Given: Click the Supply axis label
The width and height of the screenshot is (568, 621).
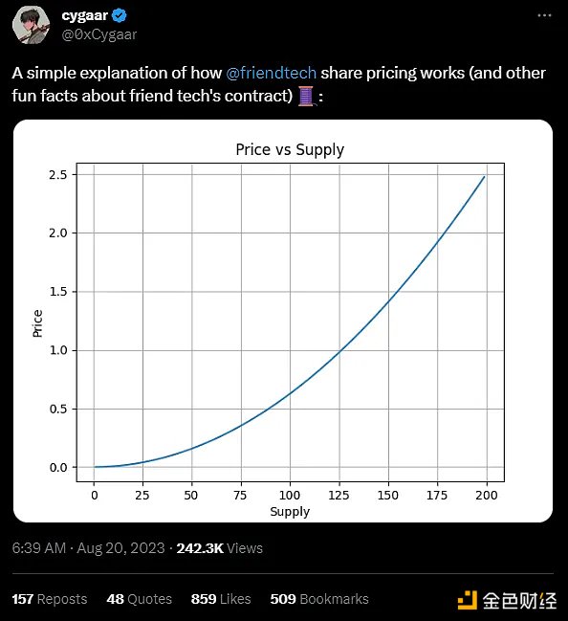Looking at the screenshot, I should (x=290, y=512).
